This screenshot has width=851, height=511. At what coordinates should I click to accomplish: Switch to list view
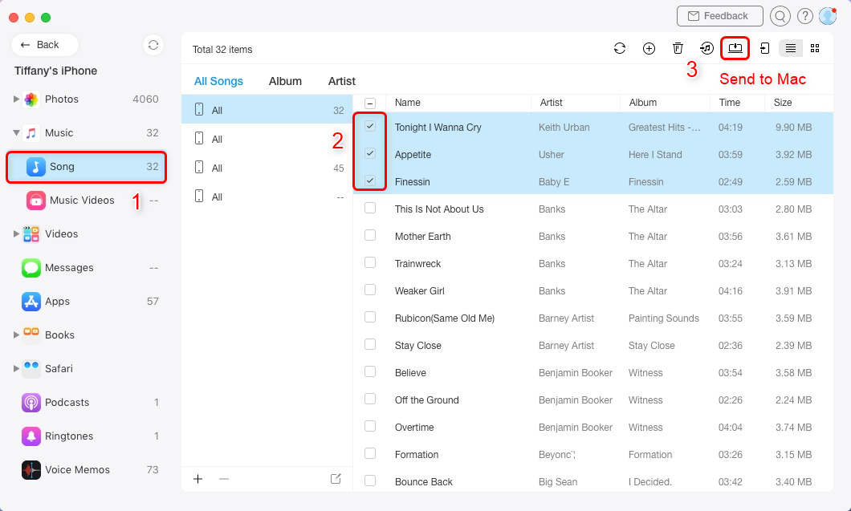coord(791,48)
